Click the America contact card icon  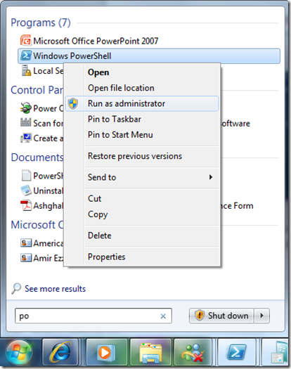tap(26, 243)
